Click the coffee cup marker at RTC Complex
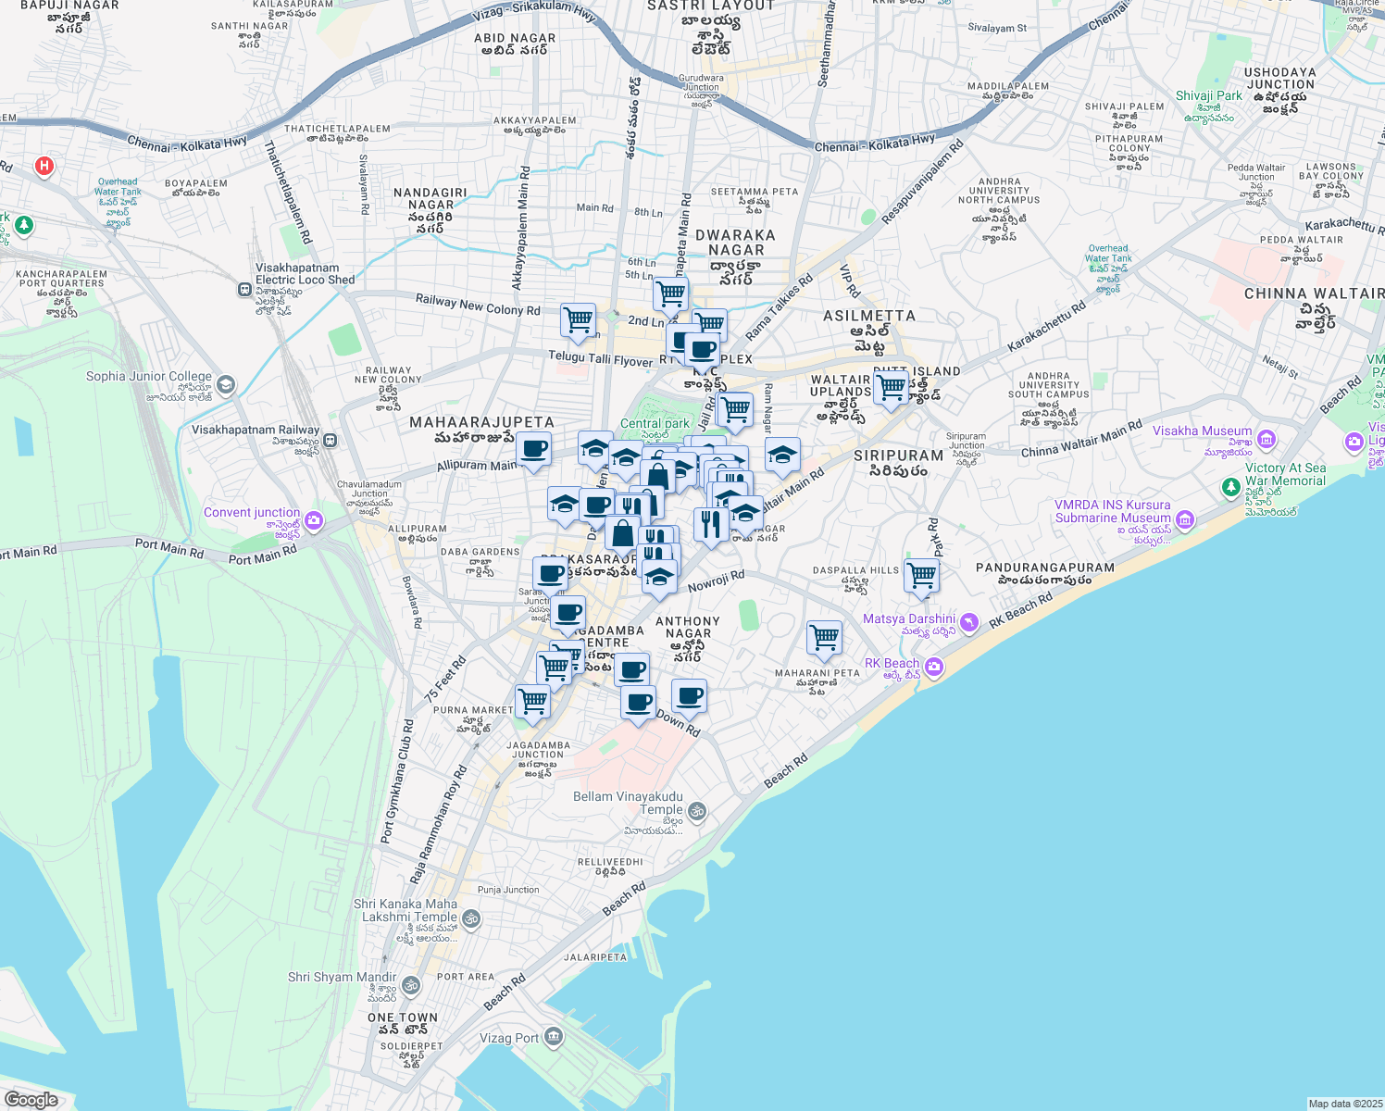The image size is (1385, 1111). tap(702, 351)
